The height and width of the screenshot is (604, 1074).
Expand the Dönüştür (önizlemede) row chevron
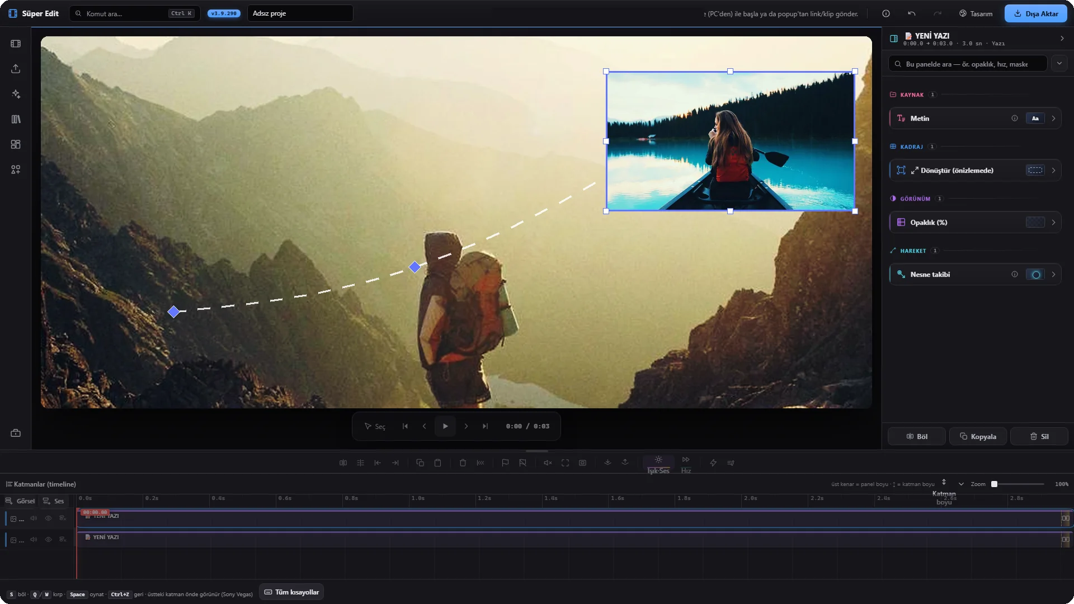(1053, 171)
